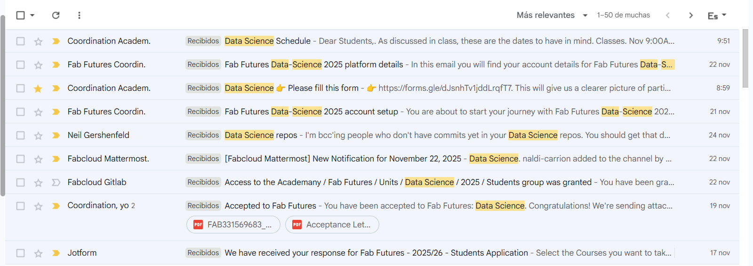Toggle importance marker on Jotform email

(56, 253)
